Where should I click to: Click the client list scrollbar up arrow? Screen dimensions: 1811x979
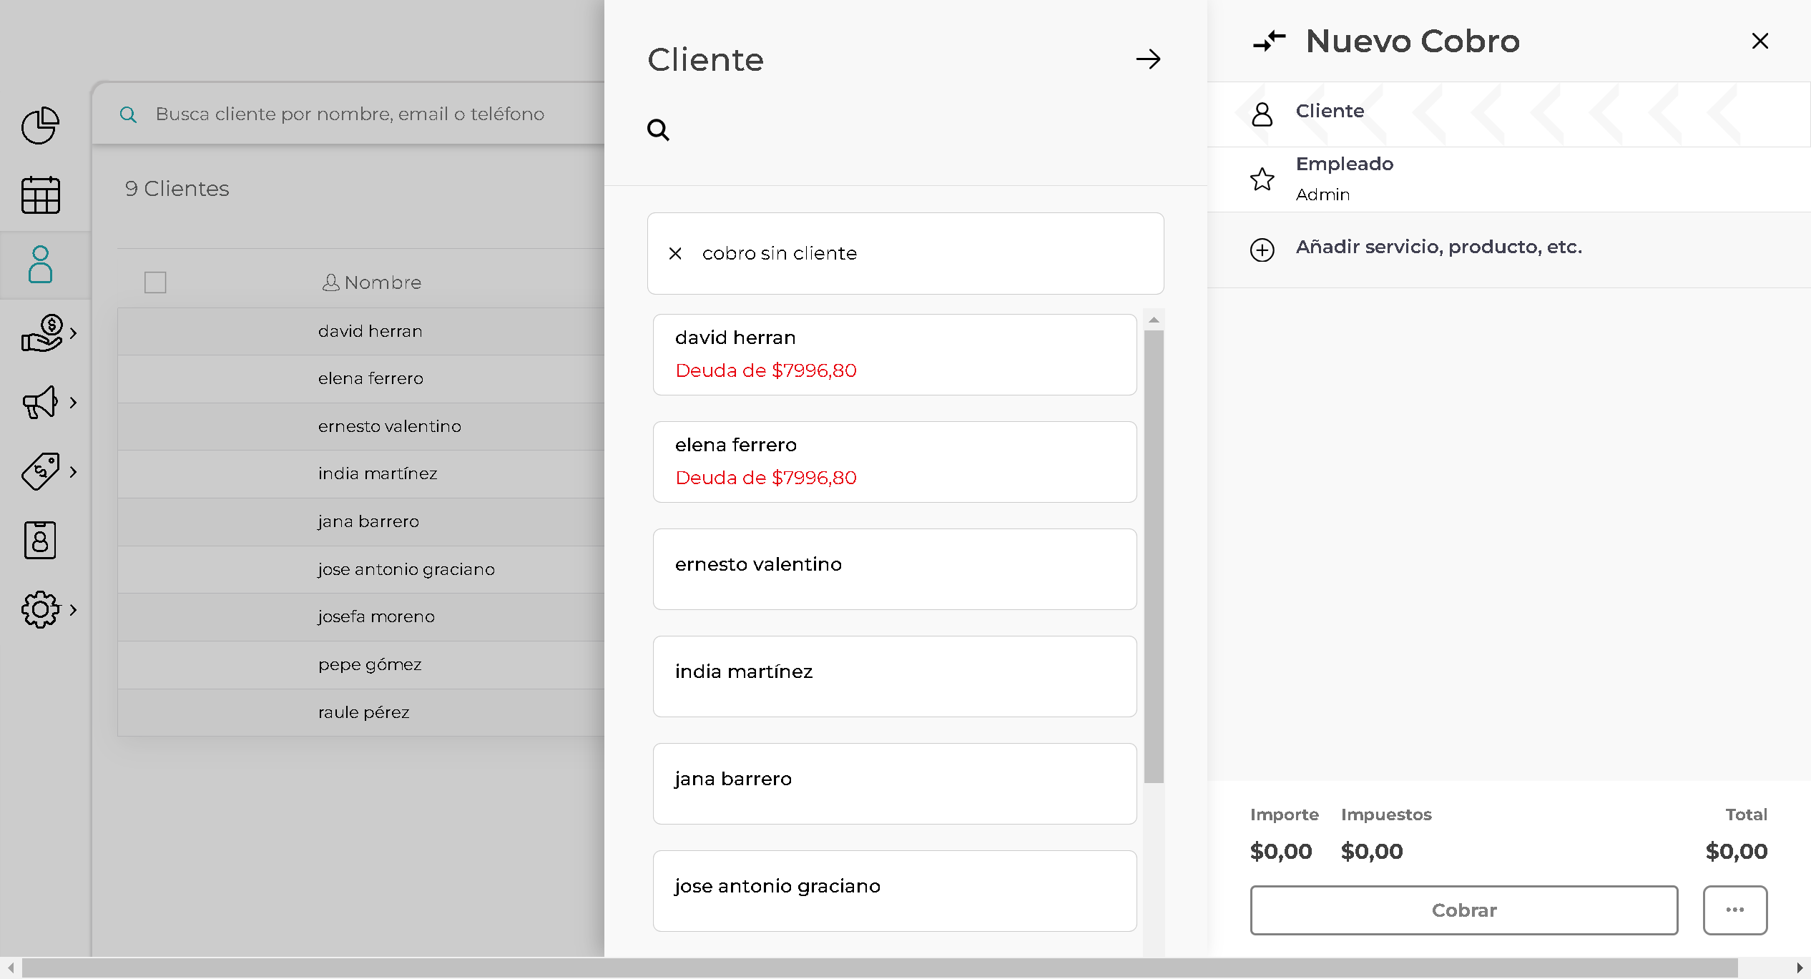click(x=1154, y=320)
